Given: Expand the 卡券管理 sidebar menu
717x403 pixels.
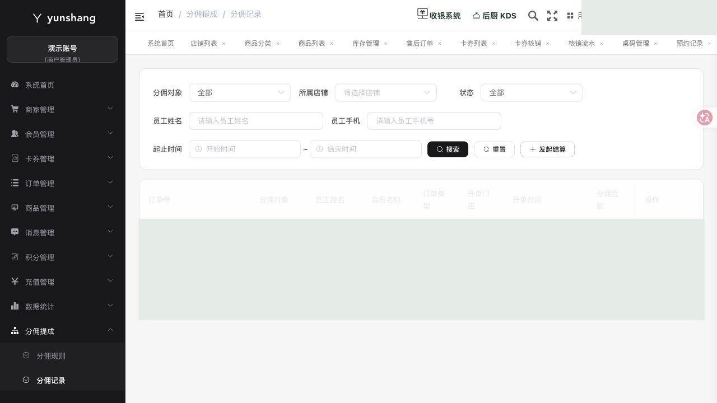Looking at the screenshot, I should pyautogui.click(x=62, y=158).
